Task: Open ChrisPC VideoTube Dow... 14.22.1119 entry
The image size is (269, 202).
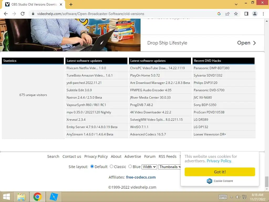Action: 157,68
